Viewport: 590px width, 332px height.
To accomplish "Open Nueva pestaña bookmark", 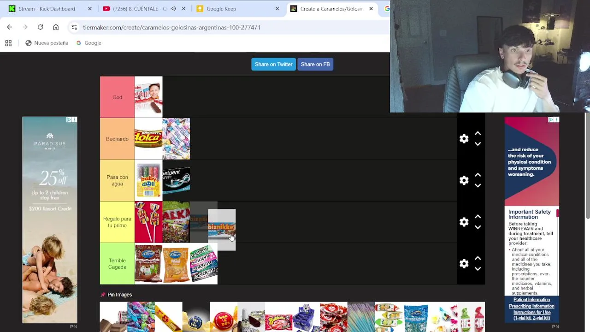I will click(x=47, y=43).
